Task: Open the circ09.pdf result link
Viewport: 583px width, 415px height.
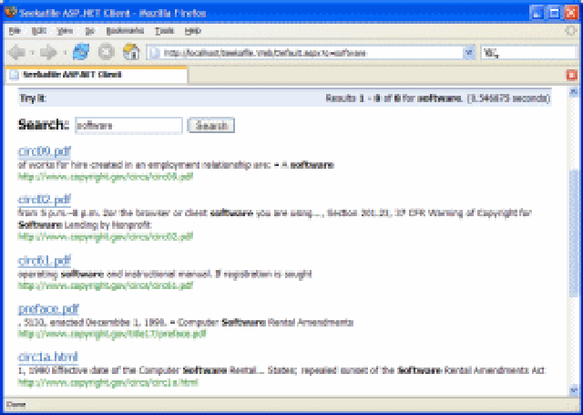Action: point(44,151)
